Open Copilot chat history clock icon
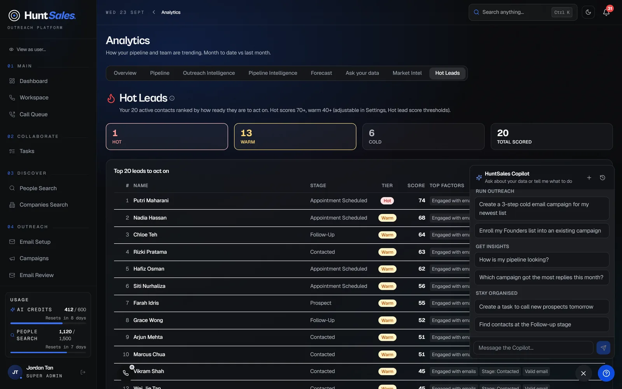Viewport: 622px width, 389px height. [603, 178]
